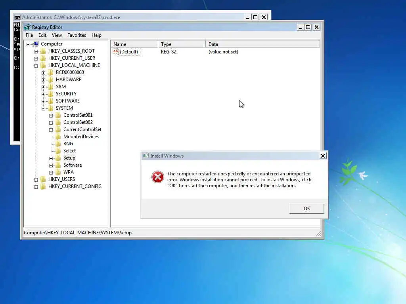Collapse the Computer root node
This screenshot has width=406, height=304.
(x=28, y=44)
